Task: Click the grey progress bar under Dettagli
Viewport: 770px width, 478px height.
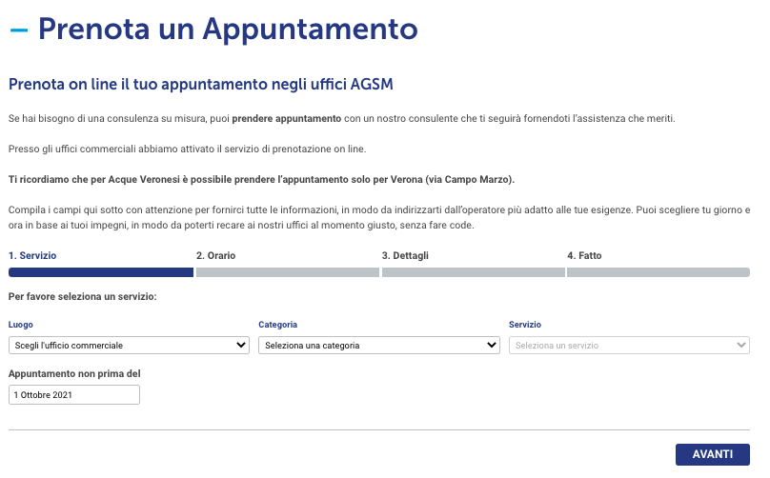Action: [x=473, y=272]
